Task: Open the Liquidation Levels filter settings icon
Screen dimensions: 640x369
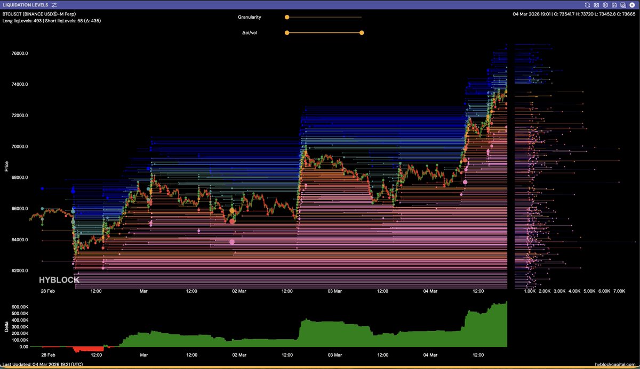Action: [x=54, y=5]
